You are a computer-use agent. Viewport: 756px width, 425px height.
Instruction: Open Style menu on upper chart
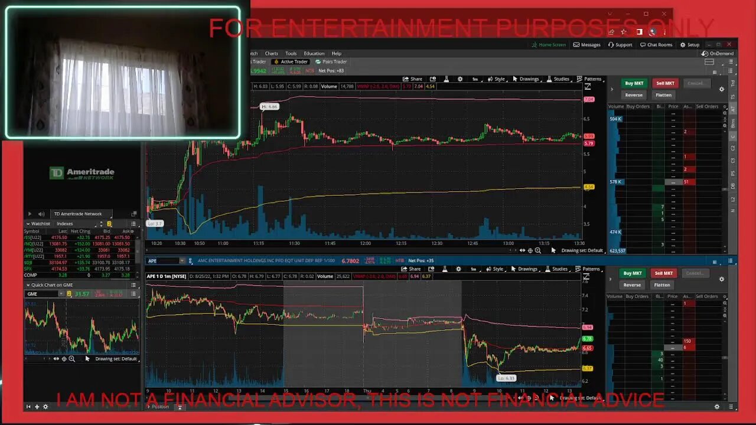pyautogui.click(x=496, y=79)
